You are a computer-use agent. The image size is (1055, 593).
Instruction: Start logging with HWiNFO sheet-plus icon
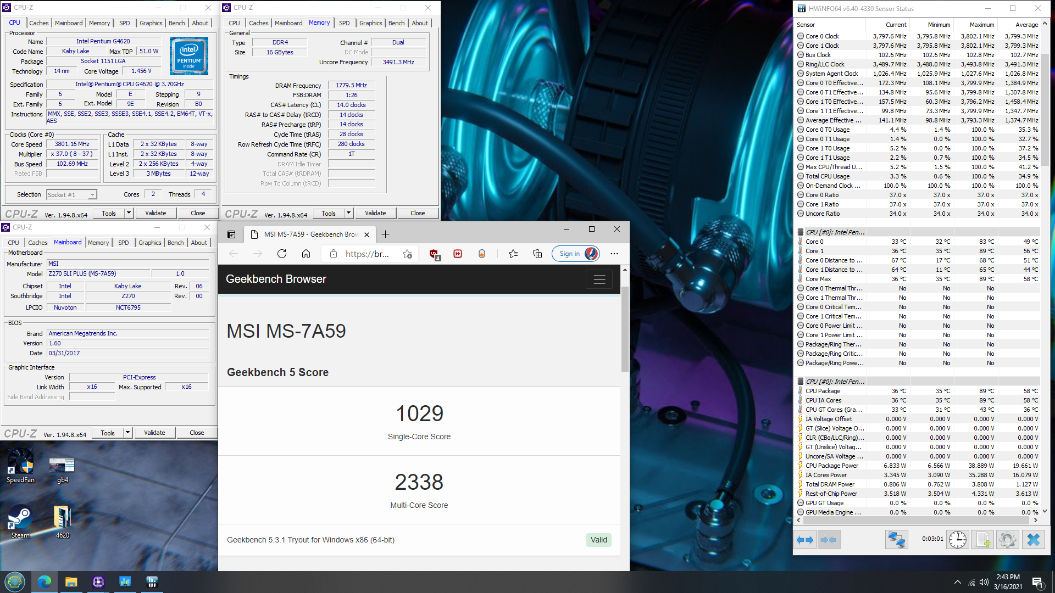(x=983, y=540)
